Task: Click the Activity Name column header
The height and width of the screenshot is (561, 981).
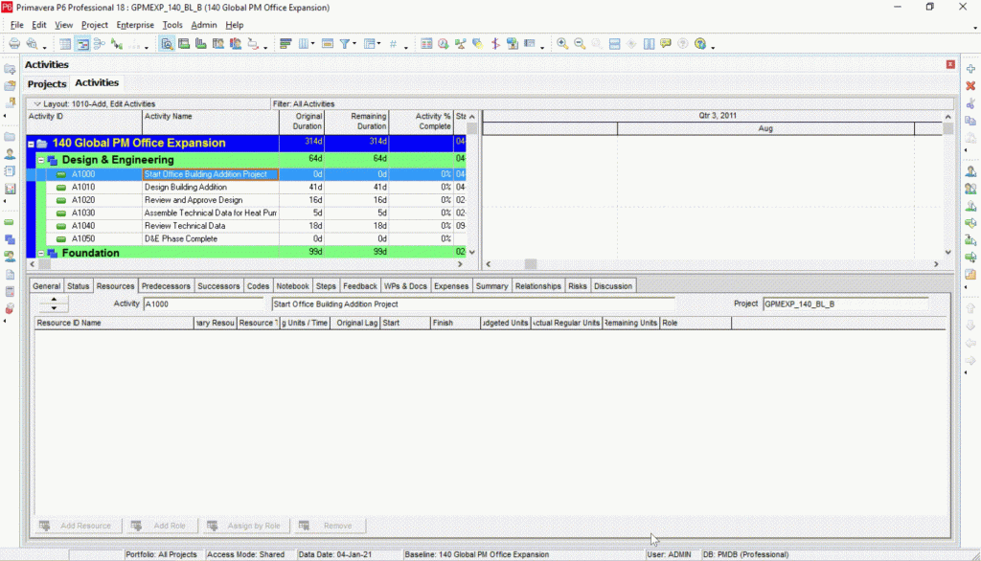Action: [x=210, y=122]
